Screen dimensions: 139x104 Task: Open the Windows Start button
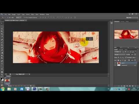coord(3,89)
